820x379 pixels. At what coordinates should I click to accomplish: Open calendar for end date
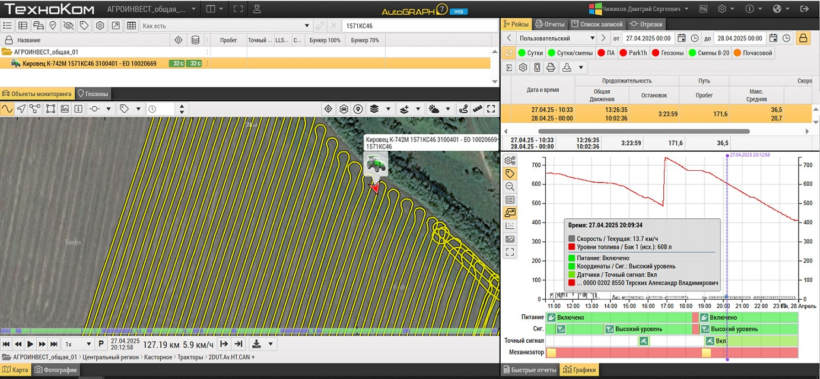(x=773, y=38)
